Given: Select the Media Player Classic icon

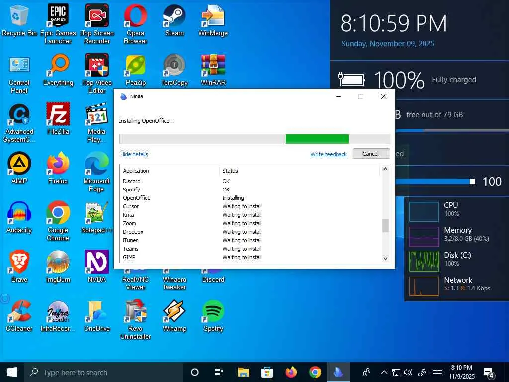Looking at the screenshot, I should 97,123.
